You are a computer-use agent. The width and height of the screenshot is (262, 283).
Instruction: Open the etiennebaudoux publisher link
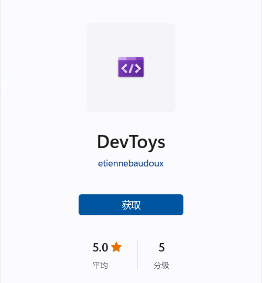pos(130,163)
